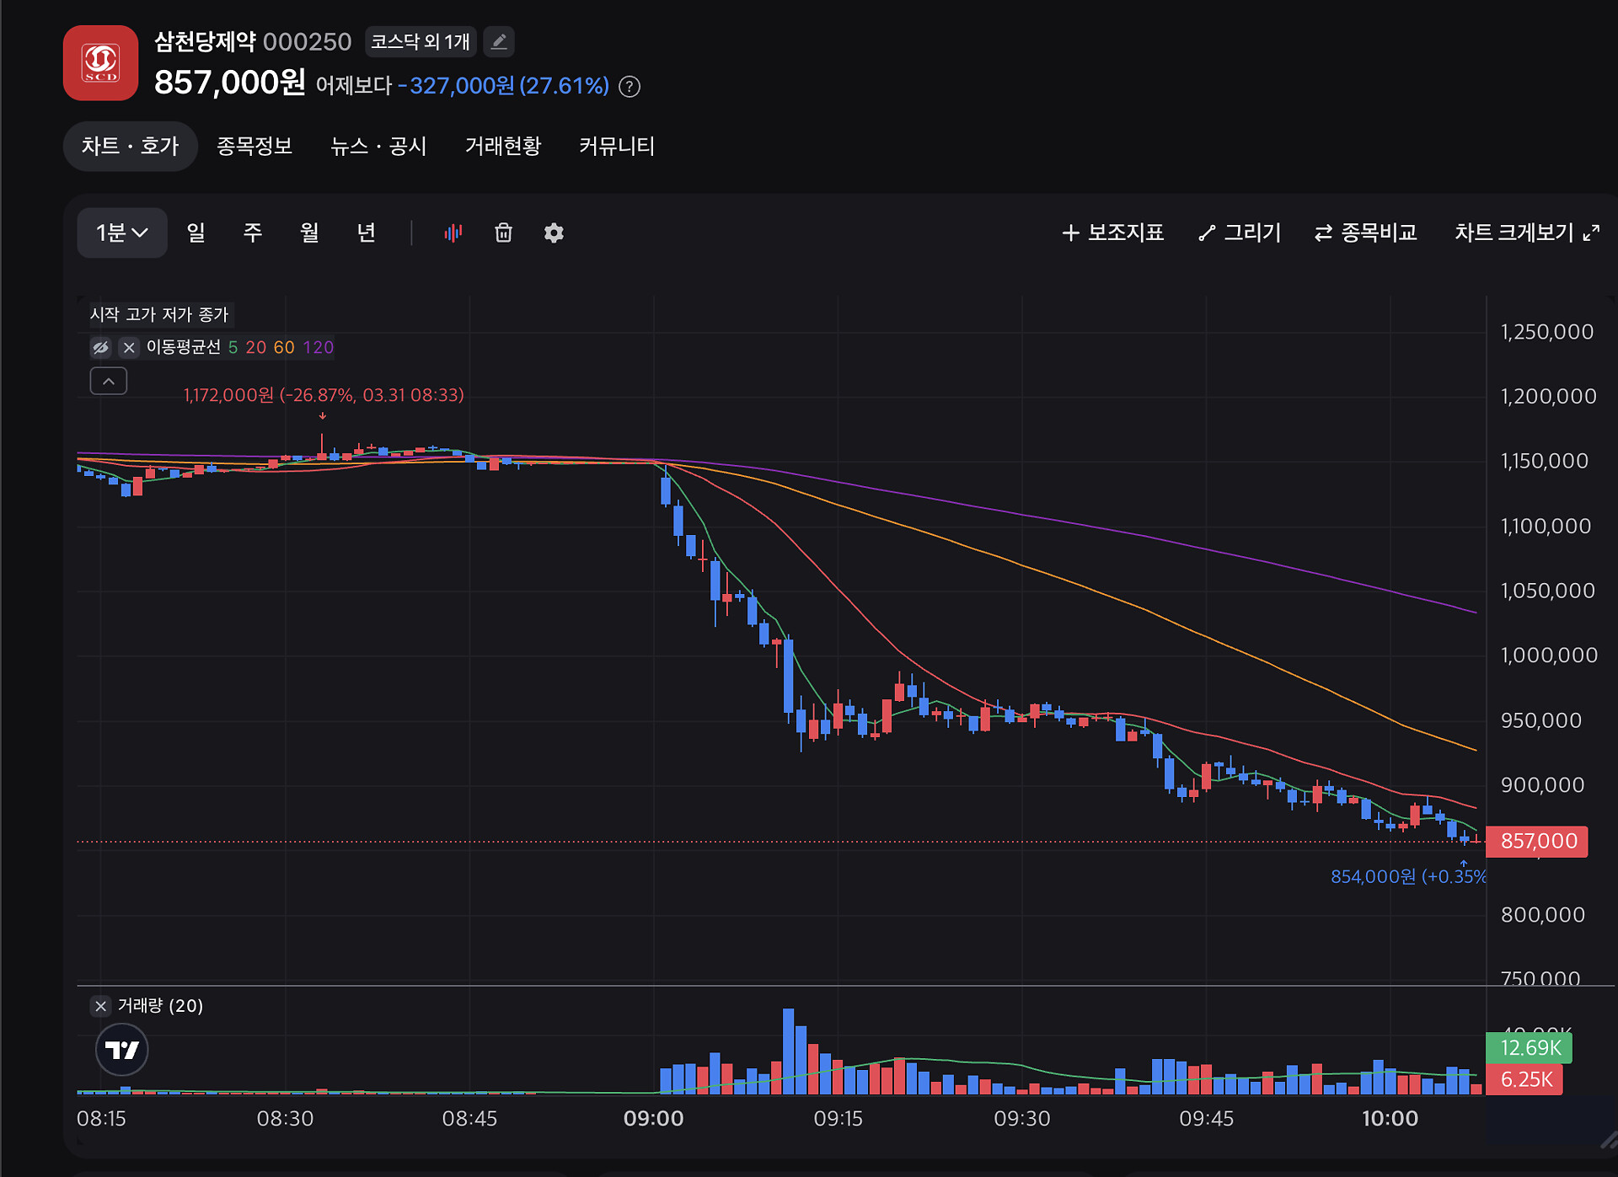Image resolution: width=1618 pixels, height=1177 pixels.
Task: Click the question mark help icon
Action: (630, 87)
